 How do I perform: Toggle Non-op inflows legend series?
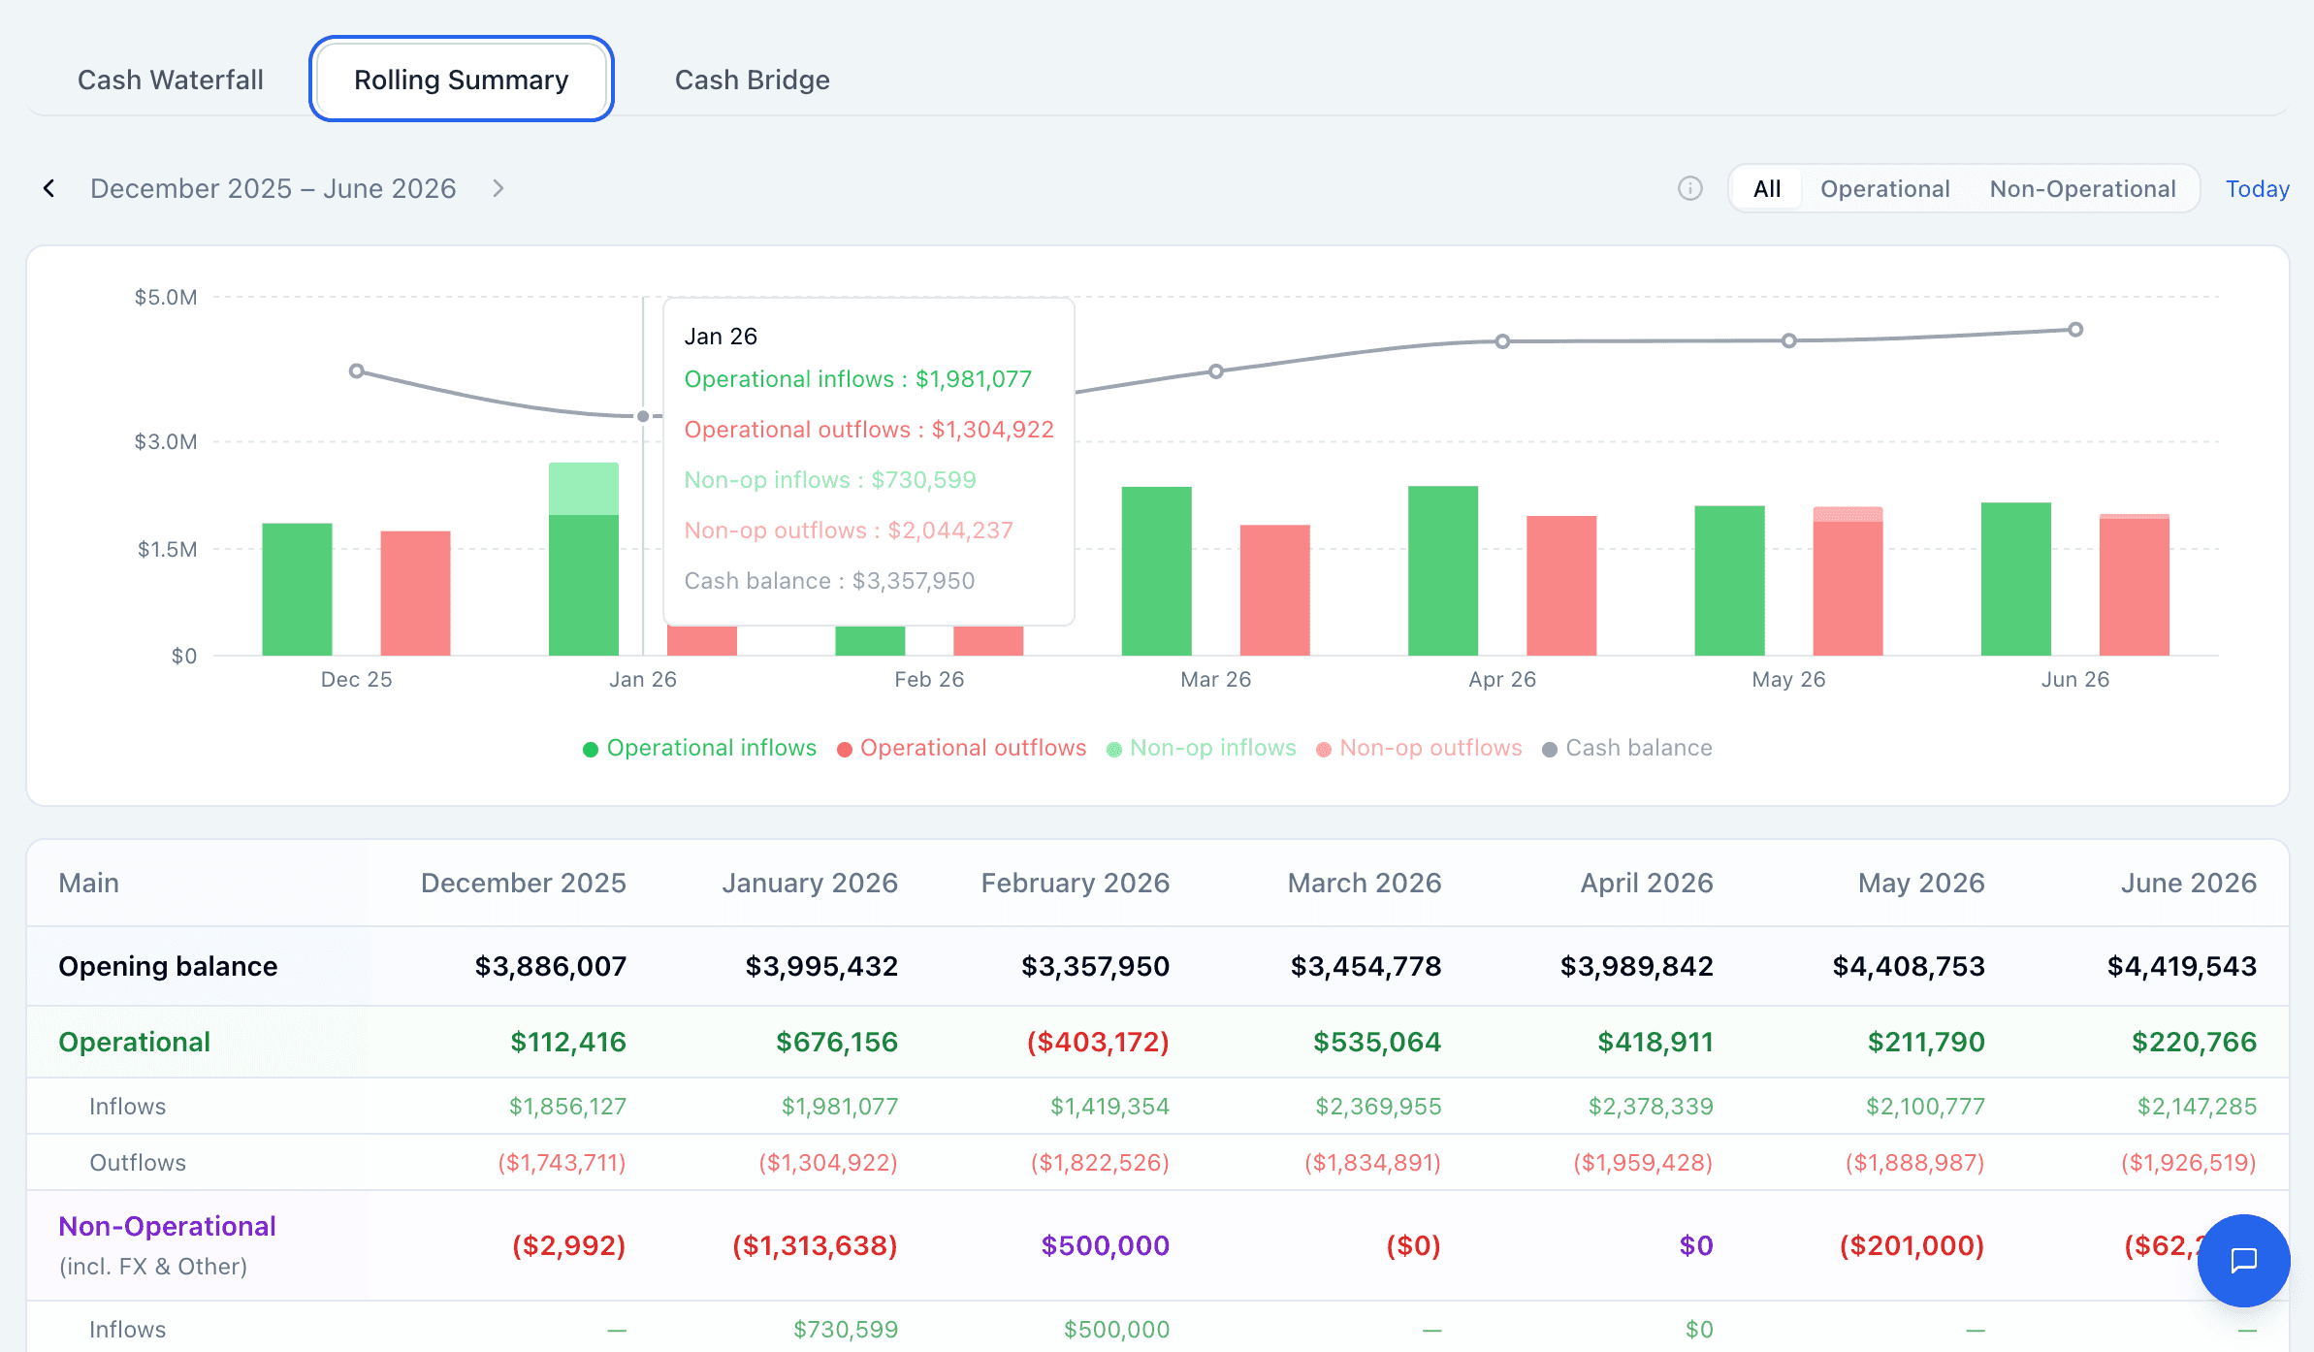pos(1202,748)
